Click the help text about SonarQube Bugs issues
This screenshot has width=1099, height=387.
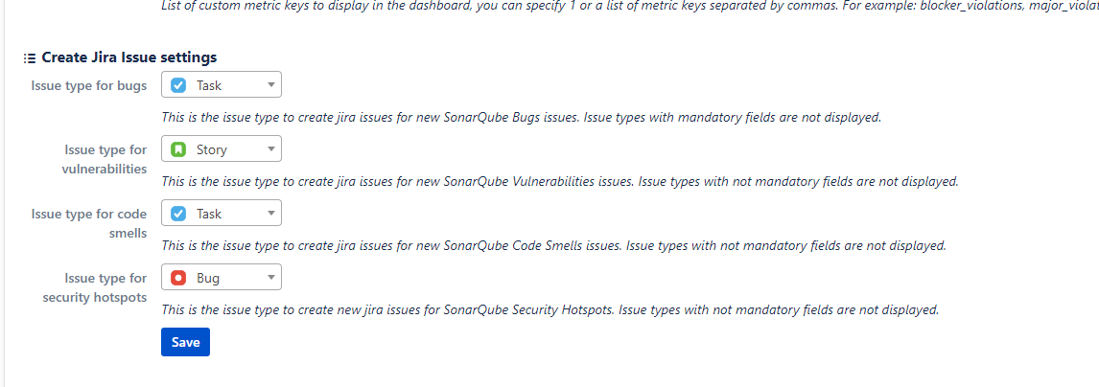click(521, 117)
